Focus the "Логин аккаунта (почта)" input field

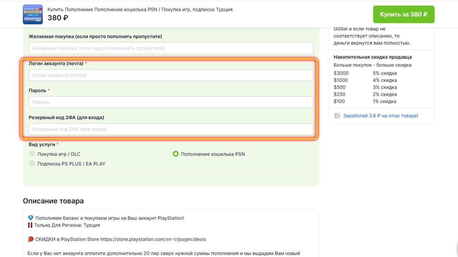coord(171,75)
